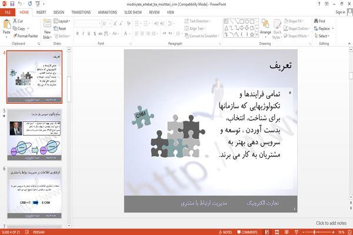Select the rectangle shape in shapes gallery

click(x=242, y=22)
